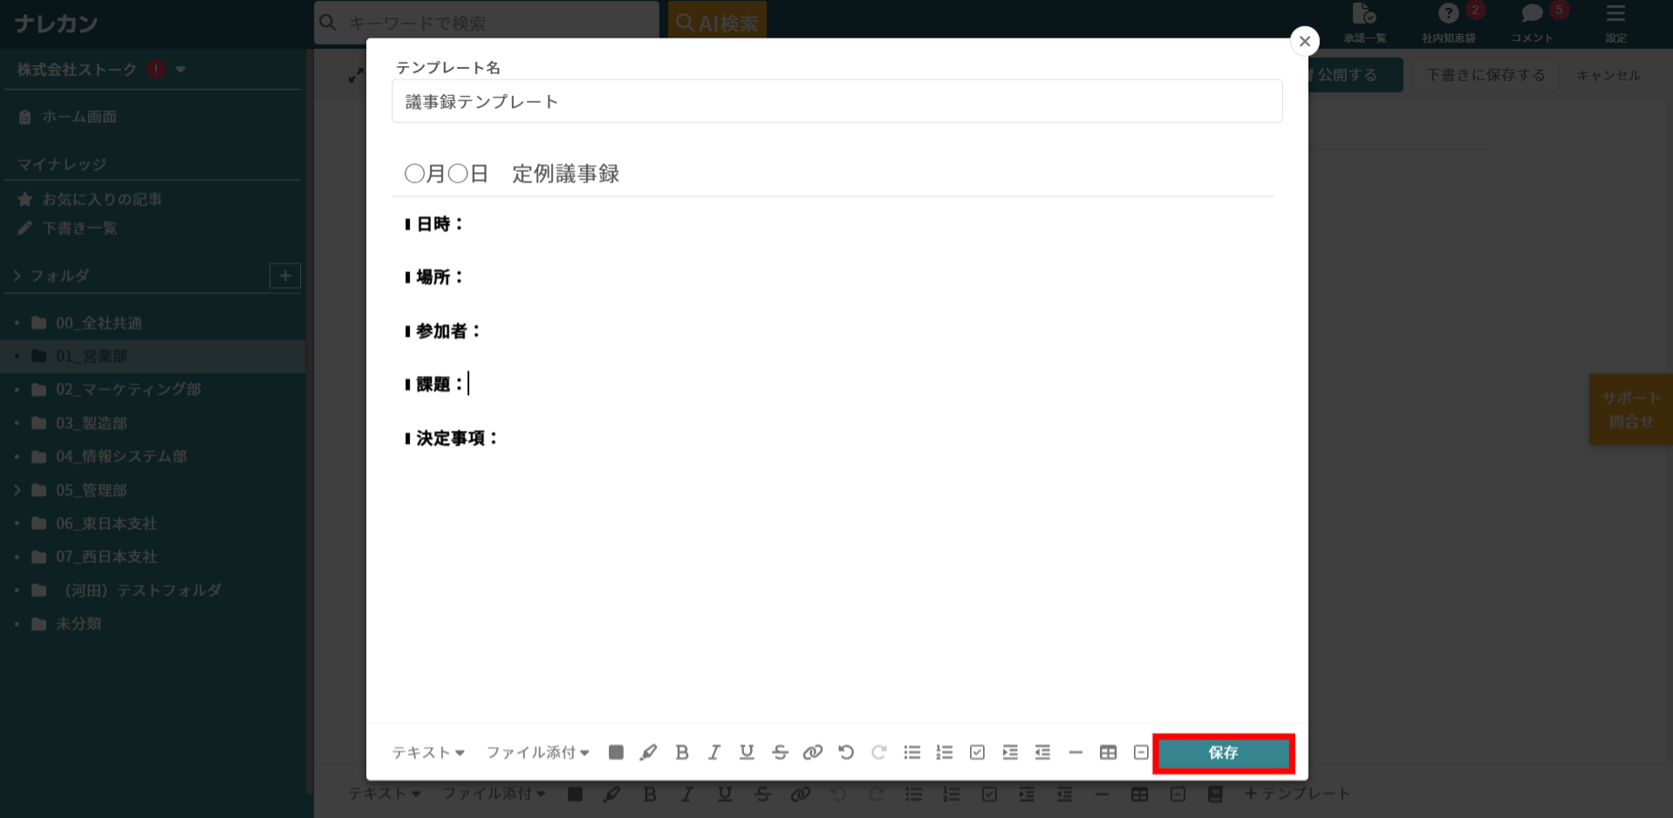Pick text color swatch in dialog toolbar

tap(616, 752)
